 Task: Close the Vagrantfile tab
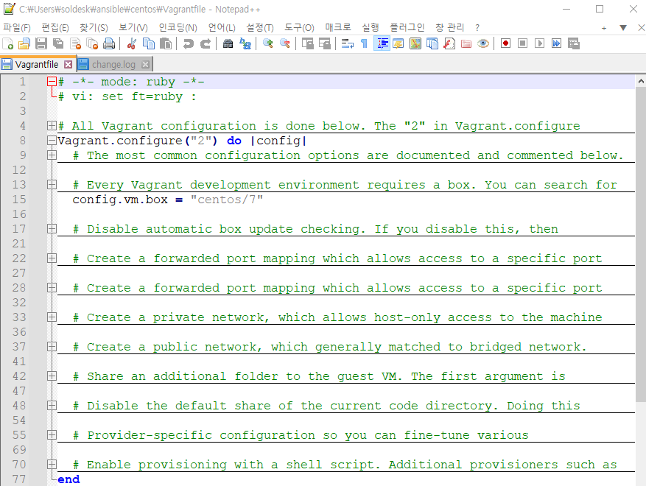click(x=68, y=65)
